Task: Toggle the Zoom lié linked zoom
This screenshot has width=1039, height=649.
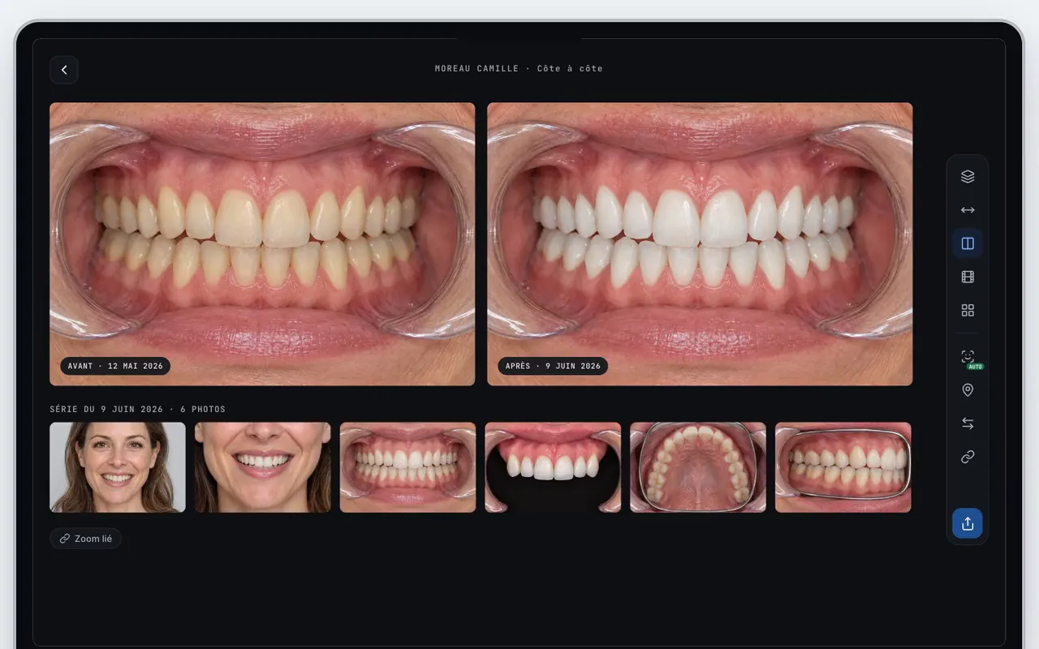Action: [x=86, y=539]
